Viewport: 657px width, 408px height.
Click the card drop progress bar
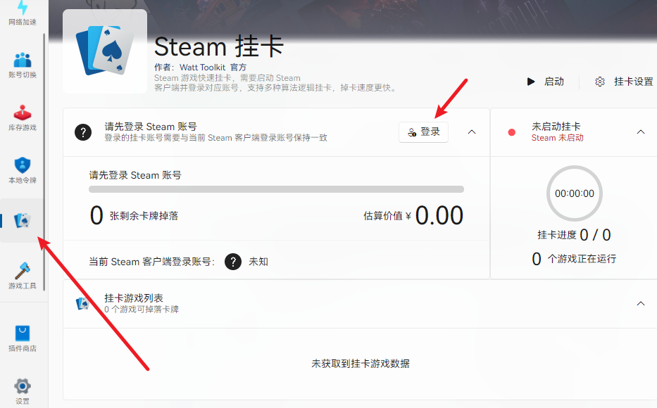[x=276, y=189]
